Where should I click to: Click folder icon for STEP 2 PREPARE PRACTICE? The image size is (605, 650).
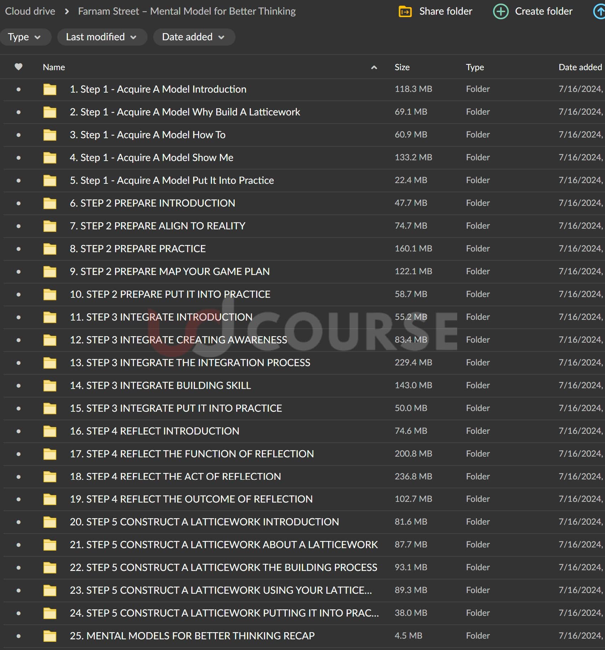50,249
